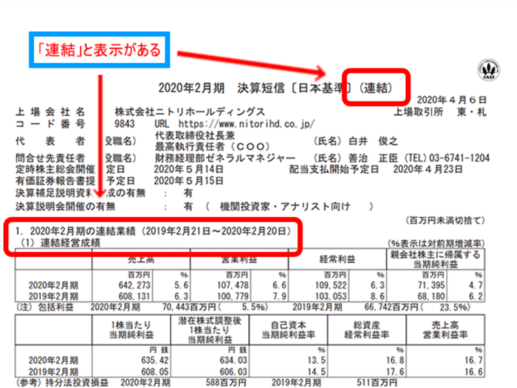Screen dimensions: 517x388
Task: Click the text 最高執行責任者（COO）
Action: coord(213,147)
